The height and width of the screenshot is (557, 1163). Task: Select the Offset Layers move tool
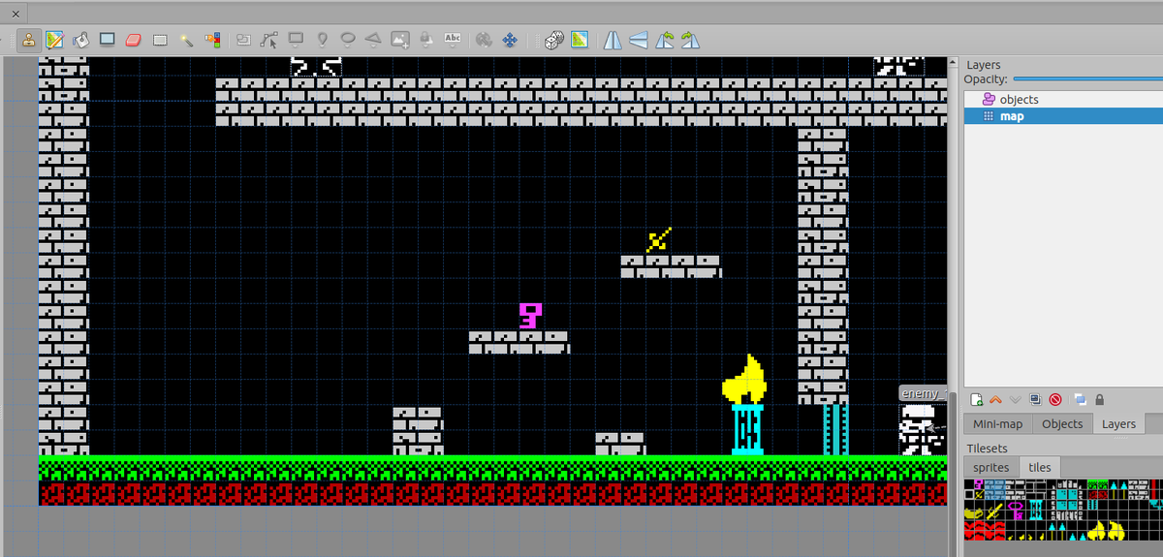click(510, 40)
